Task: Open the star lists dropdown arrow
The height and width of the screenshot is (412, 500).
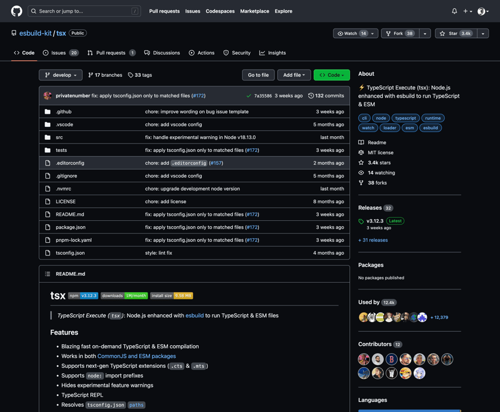Action: (483, 33)
